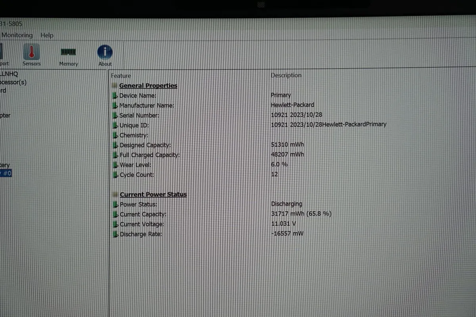Open the Help menu
This screenshot has width=476, height=317.
[47, 35]
